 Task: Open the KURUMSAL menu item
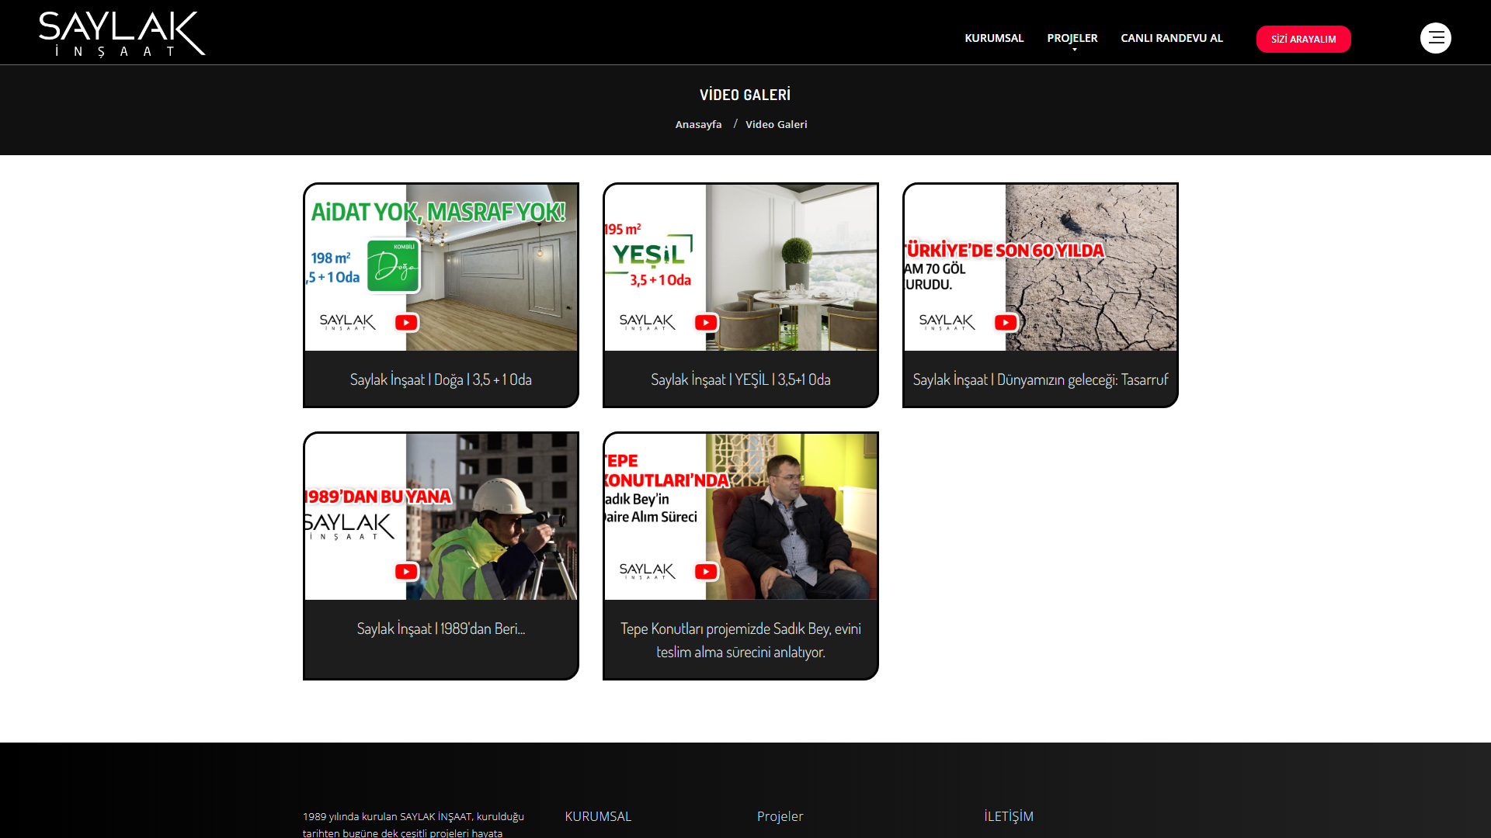994,38
